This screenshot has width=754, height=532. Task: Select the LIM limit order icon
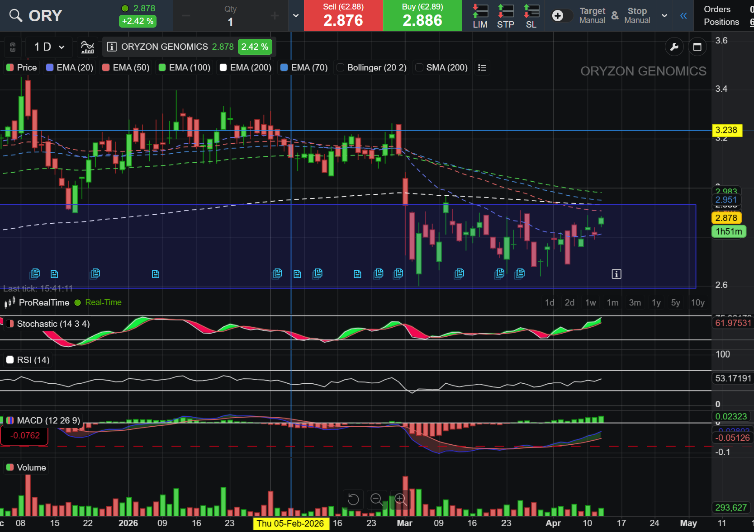click(480, 16)
